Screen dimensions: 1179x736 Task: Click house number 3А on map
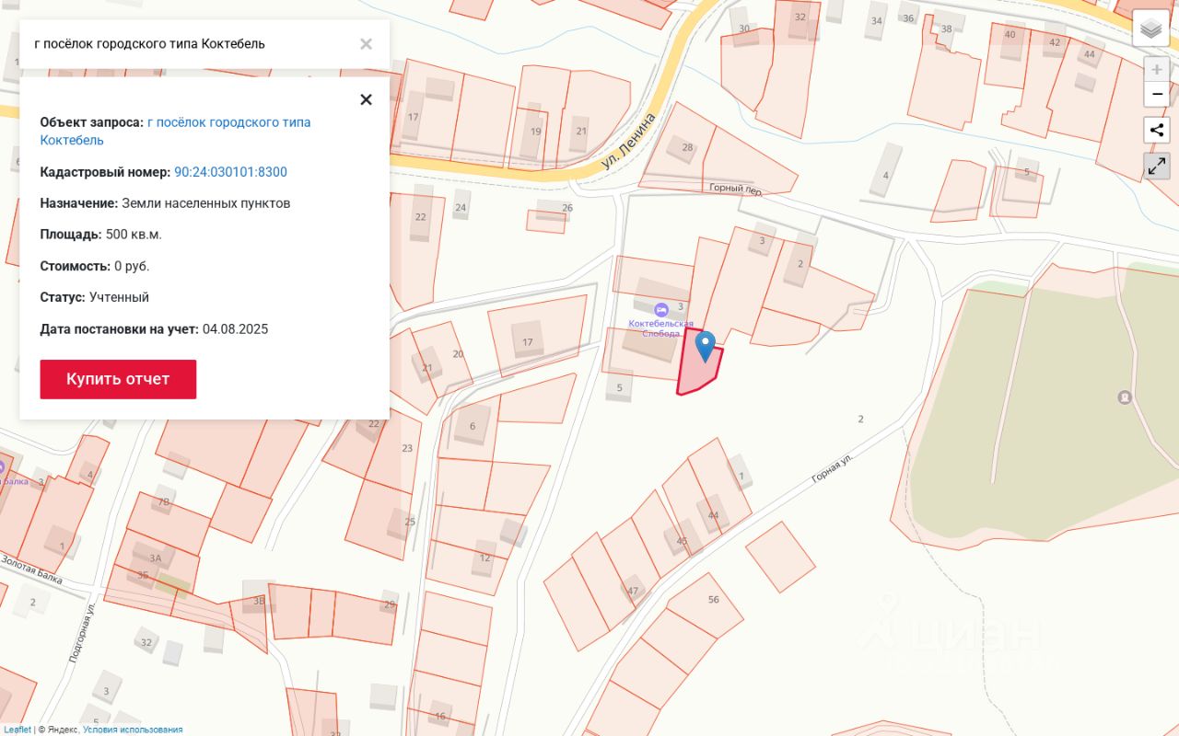click(155, 558)
